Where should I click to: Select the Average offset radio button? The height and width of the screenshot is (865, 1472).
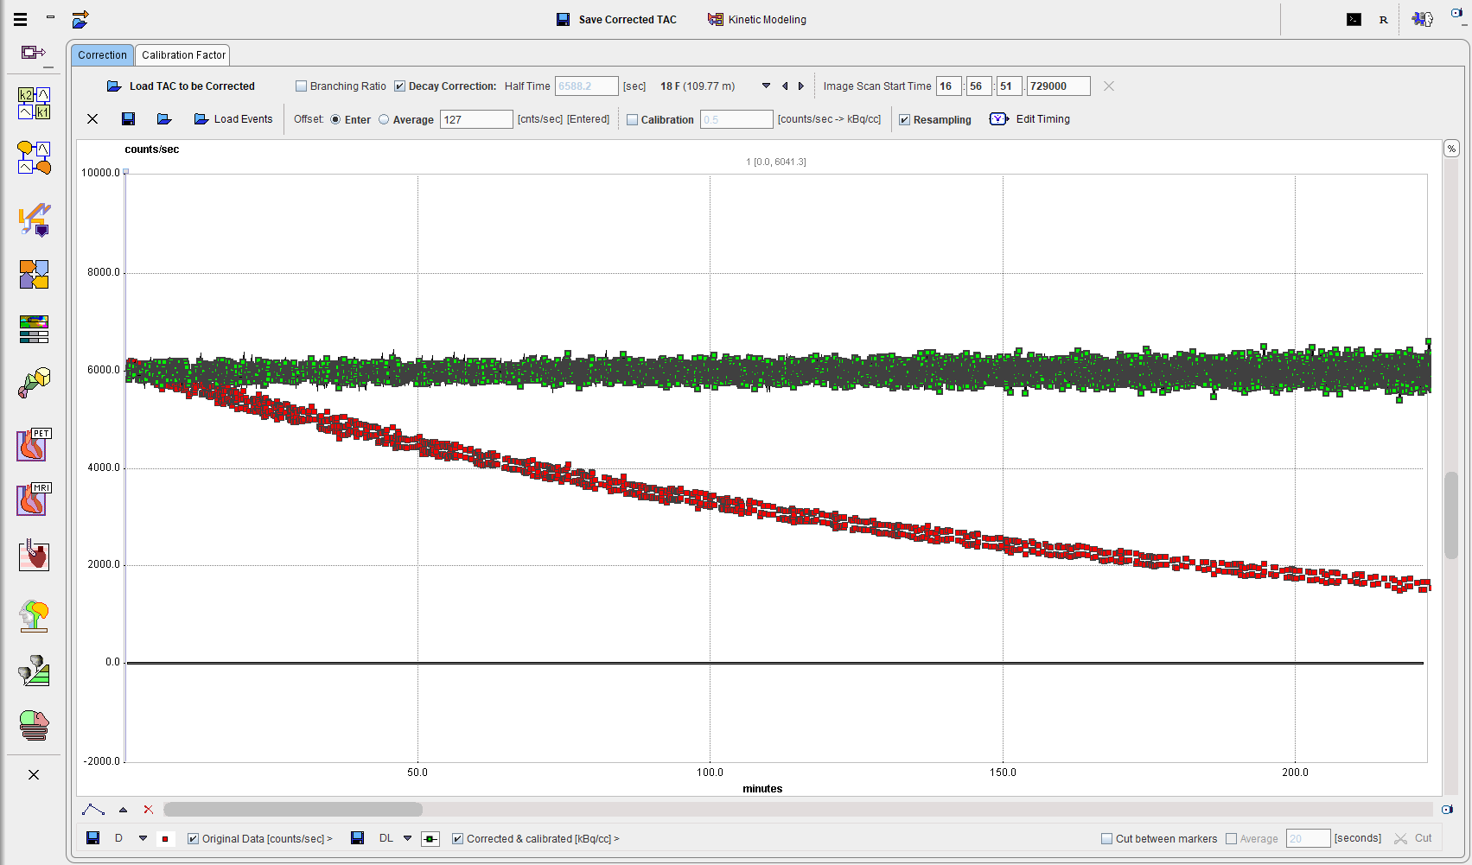(x=384, y=120)
